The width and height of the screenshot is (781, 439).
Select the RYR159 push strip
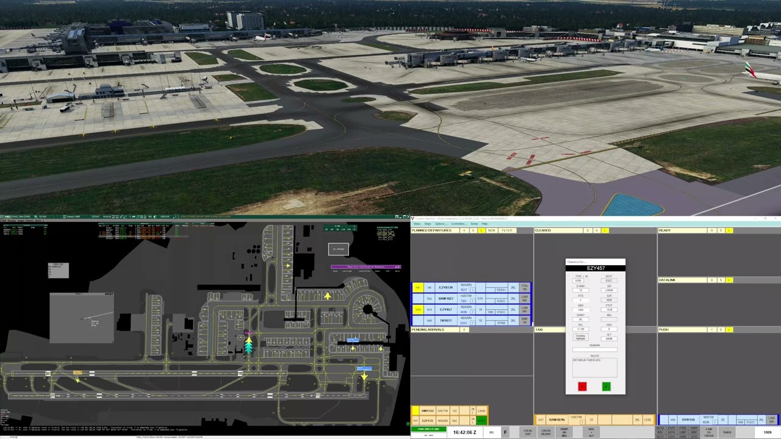(719, 420)
